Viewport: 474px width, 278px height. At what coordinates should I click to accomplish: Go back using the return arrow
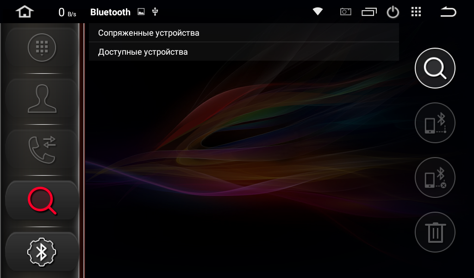pos(448,12)
